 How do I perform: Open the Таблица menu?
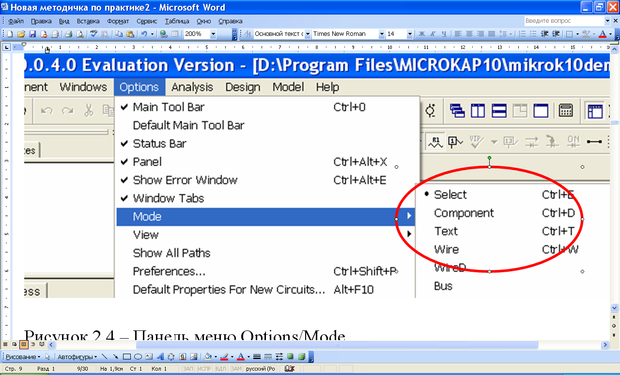coord(177,21)
